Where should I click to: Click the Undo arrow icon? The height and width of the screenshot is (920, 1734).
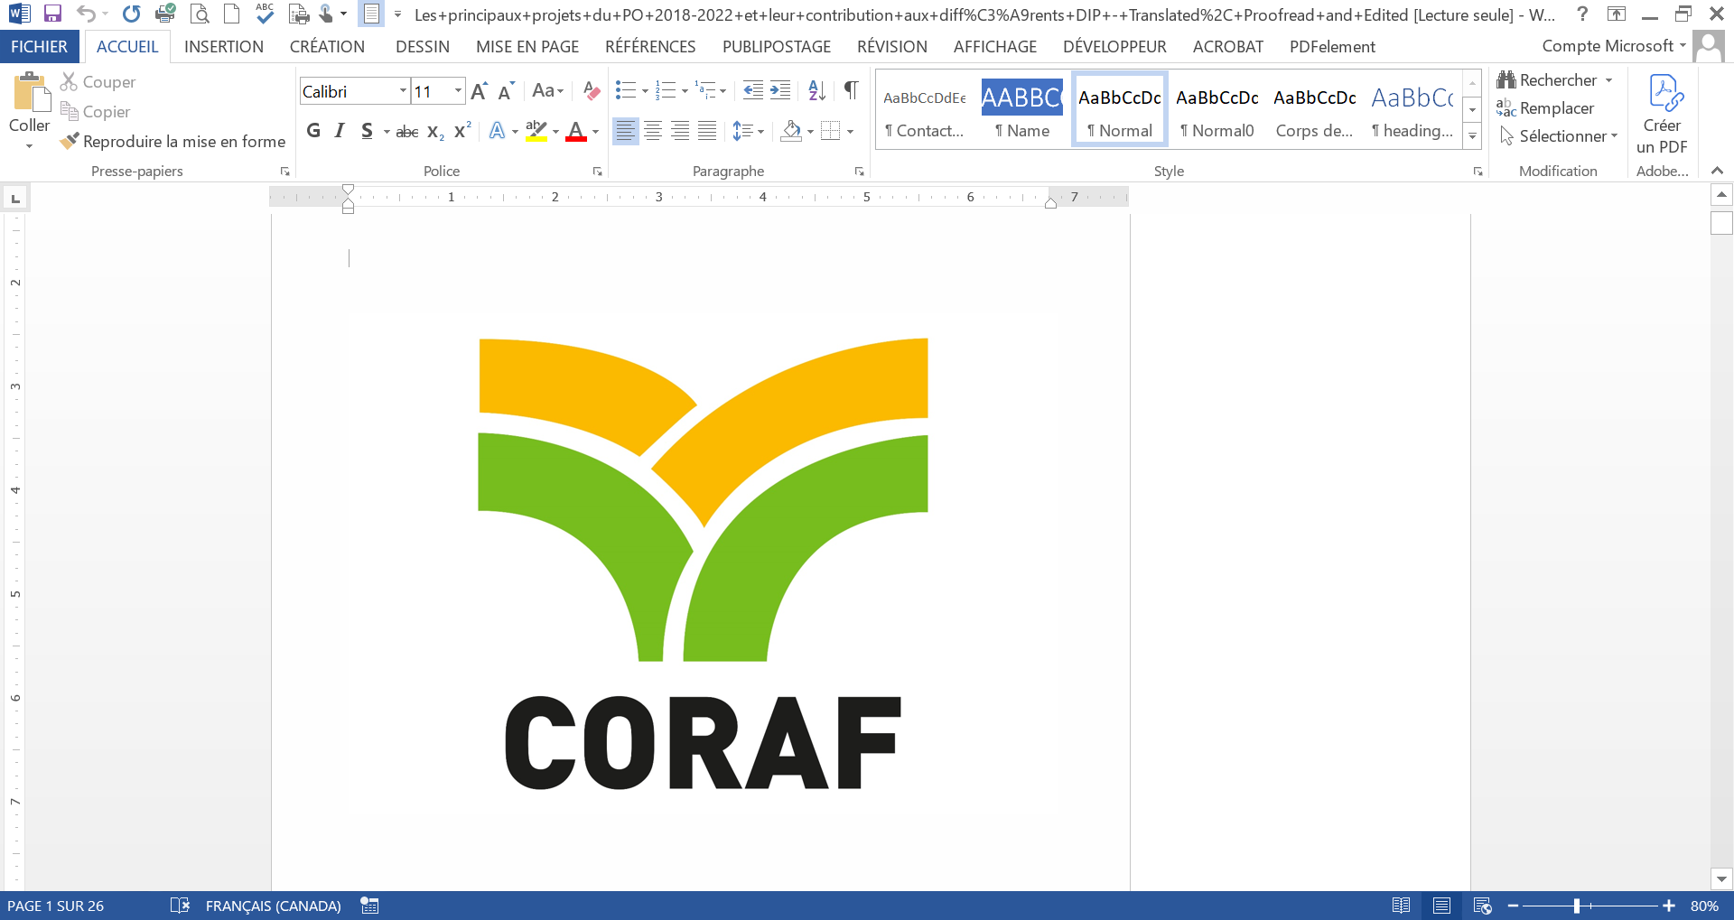86,14
